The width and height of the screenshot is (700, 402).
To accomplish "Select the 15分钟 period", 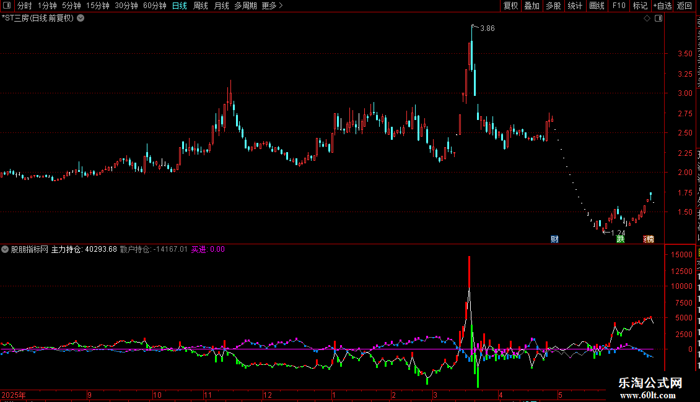I will tap(98, 6).
